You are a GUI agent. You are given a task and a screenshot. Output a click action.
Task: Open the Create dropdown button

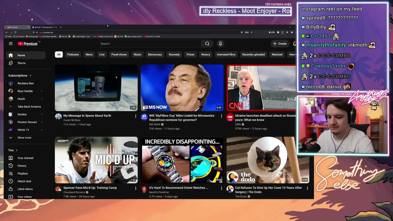click(x=280, y=44)
